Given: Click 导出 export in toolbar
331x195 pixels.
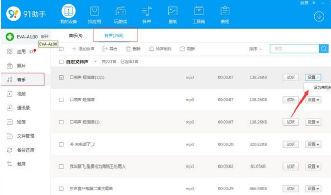Looking at the screenshot, I should point(110,49).
